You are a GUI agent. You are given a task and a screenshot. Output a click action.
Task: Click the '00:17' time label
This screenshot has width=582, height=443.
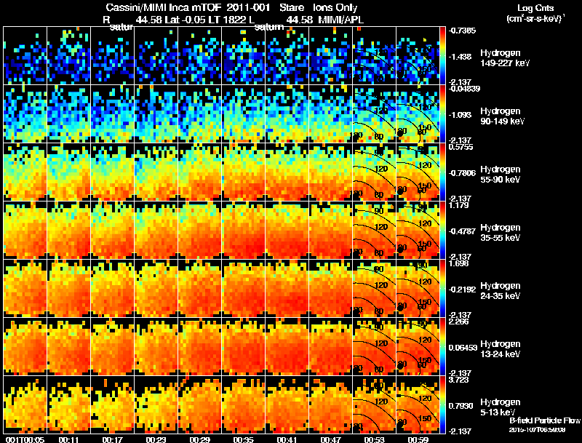point(112,439)
